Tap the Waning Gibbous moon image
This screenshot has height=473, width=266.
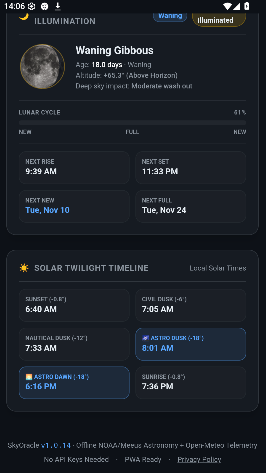tap(42, 66)
